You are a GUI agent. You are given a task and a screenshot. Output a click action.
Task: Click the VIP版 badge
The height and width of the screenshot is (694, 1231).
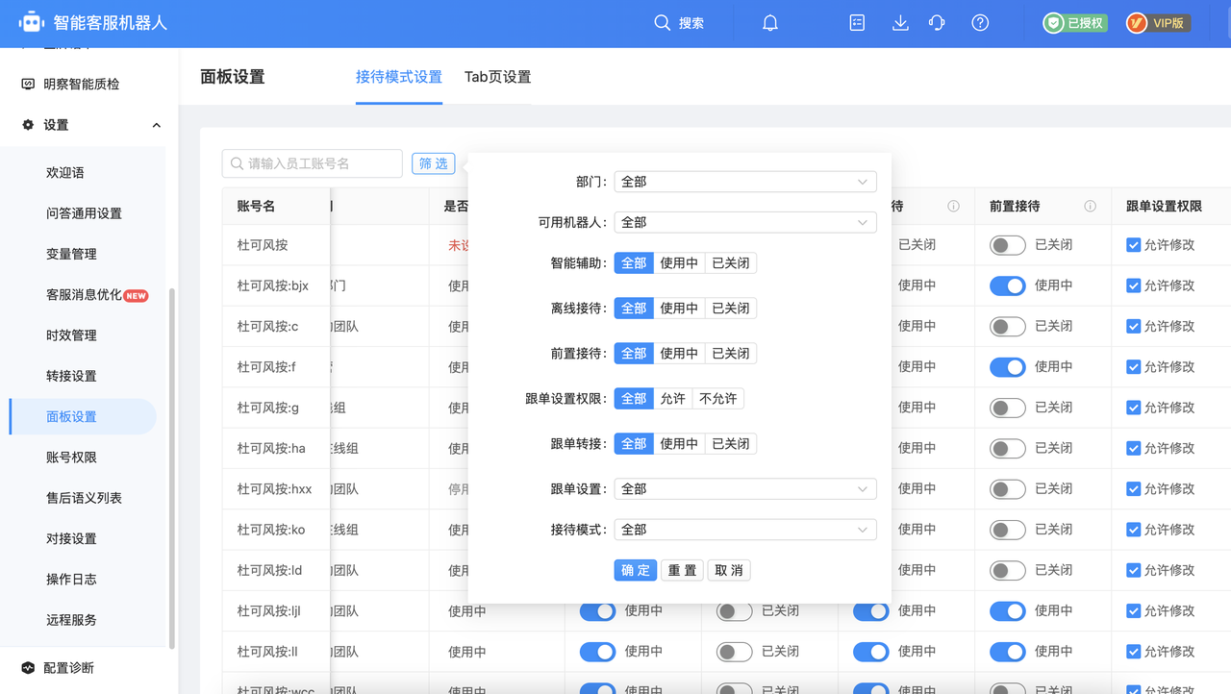point(1158,23)
